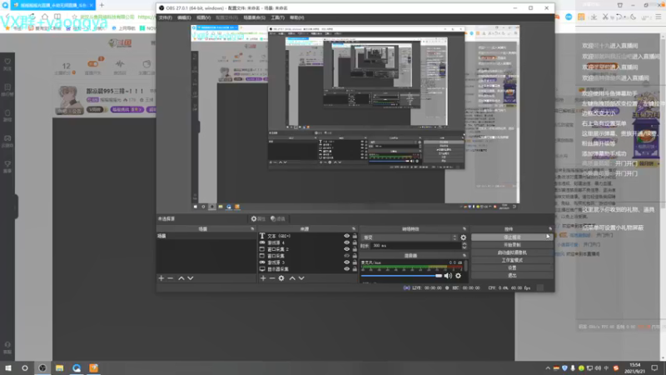Image resolution: width=666 pixels, height=375 pixels.
Task: Click the 工作室模式 studio mode button
Action: (512, 260)
